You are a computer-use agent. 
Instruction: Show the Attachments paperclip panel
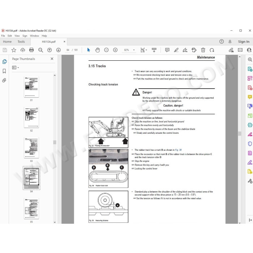[4, 80]
